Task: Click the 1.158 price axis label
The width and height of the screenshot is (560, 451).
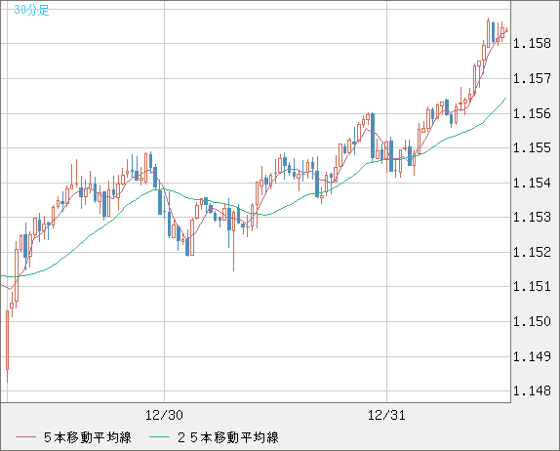Action: tap(532, 44)
